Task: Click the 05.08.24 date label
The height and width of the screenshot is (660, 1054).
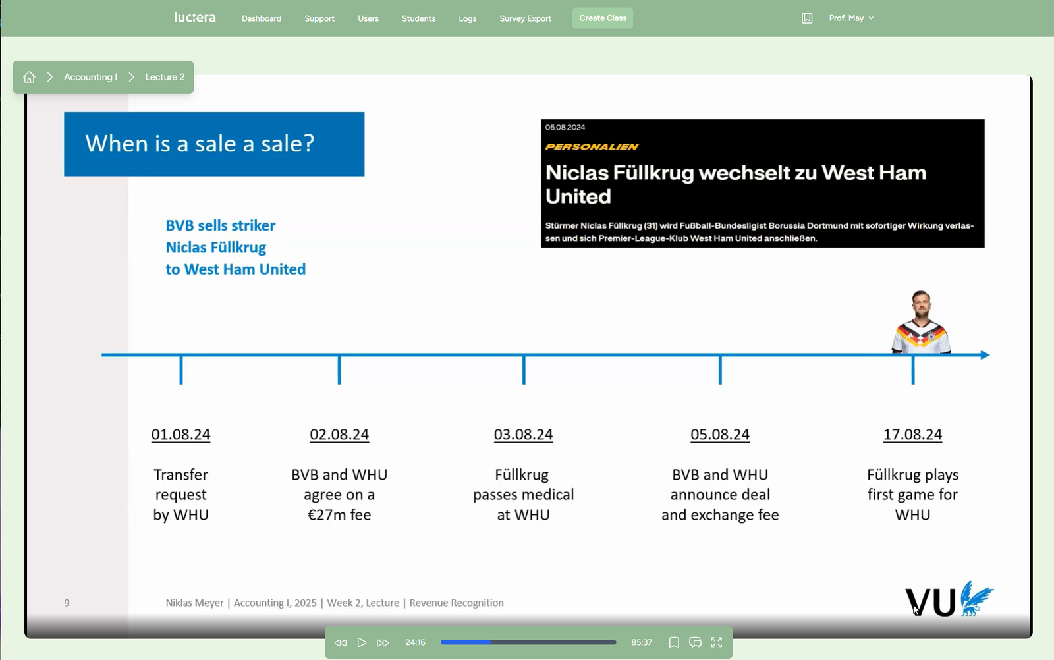Action: tap(720, 435)
